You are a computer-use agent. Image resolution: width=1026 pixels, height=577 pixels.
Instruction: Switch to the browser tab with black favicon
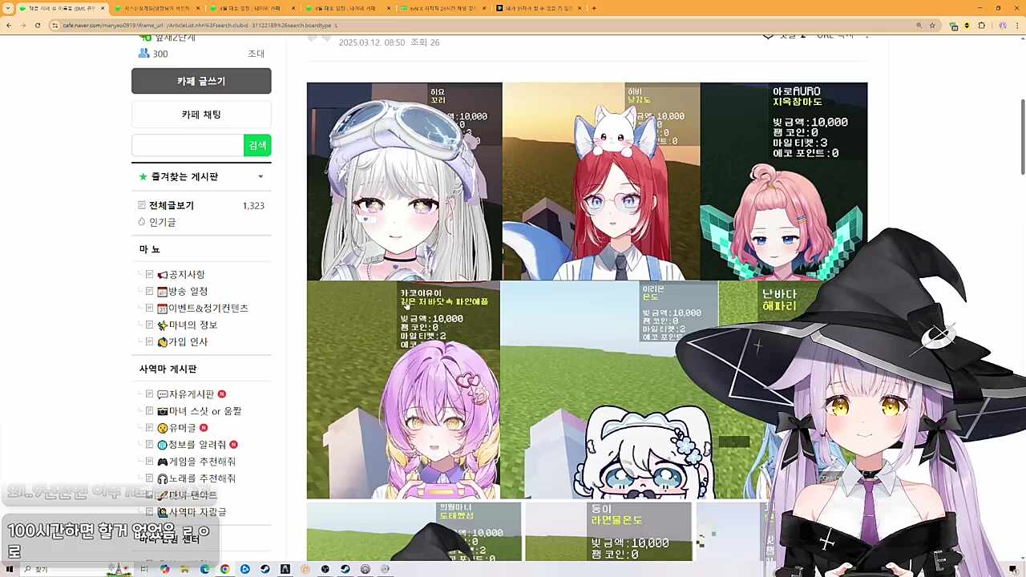[535, 8]
